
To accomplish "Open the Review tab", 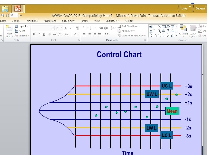I will (x=84, y=21).
